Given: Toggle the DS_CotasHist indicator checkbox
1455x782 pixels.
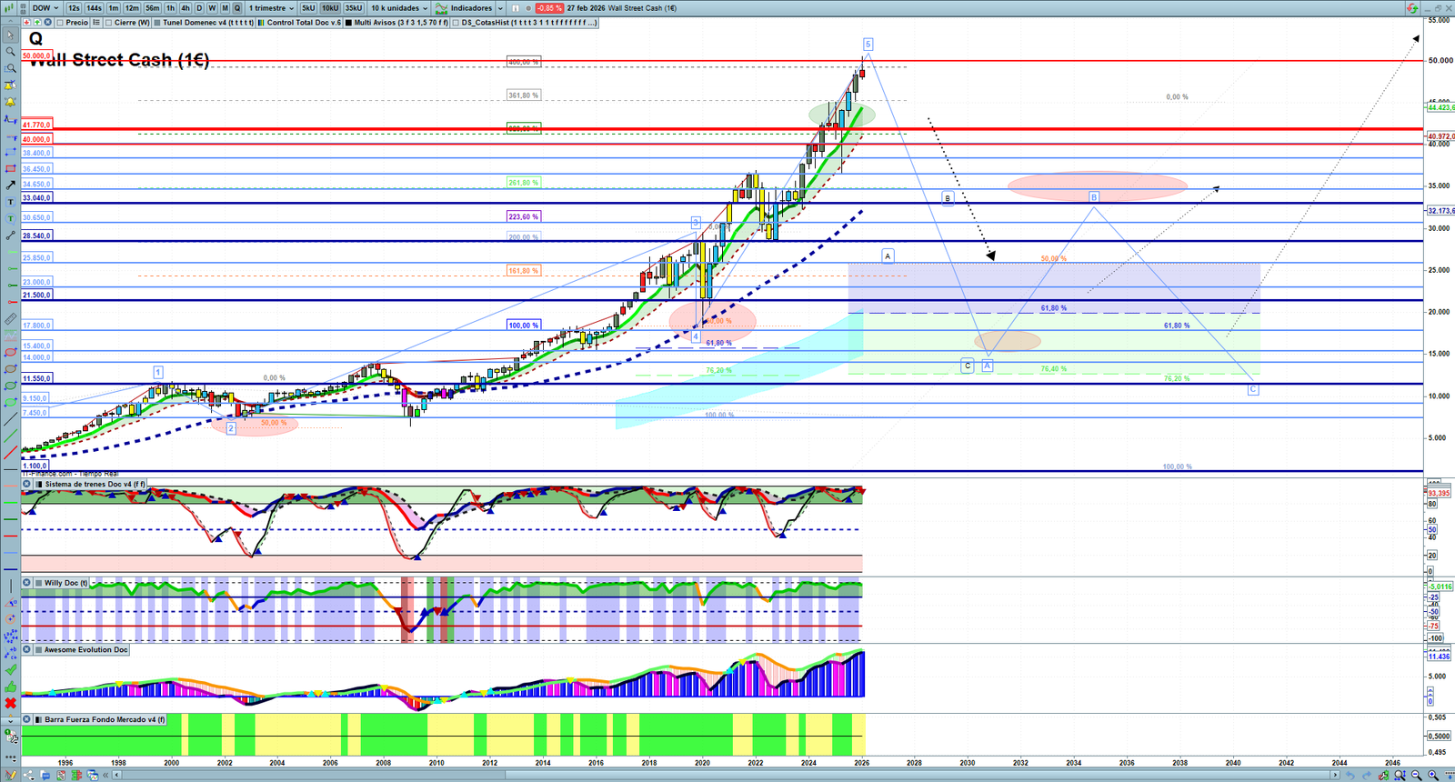Looking at the screenshot, I should coord(456,23).
